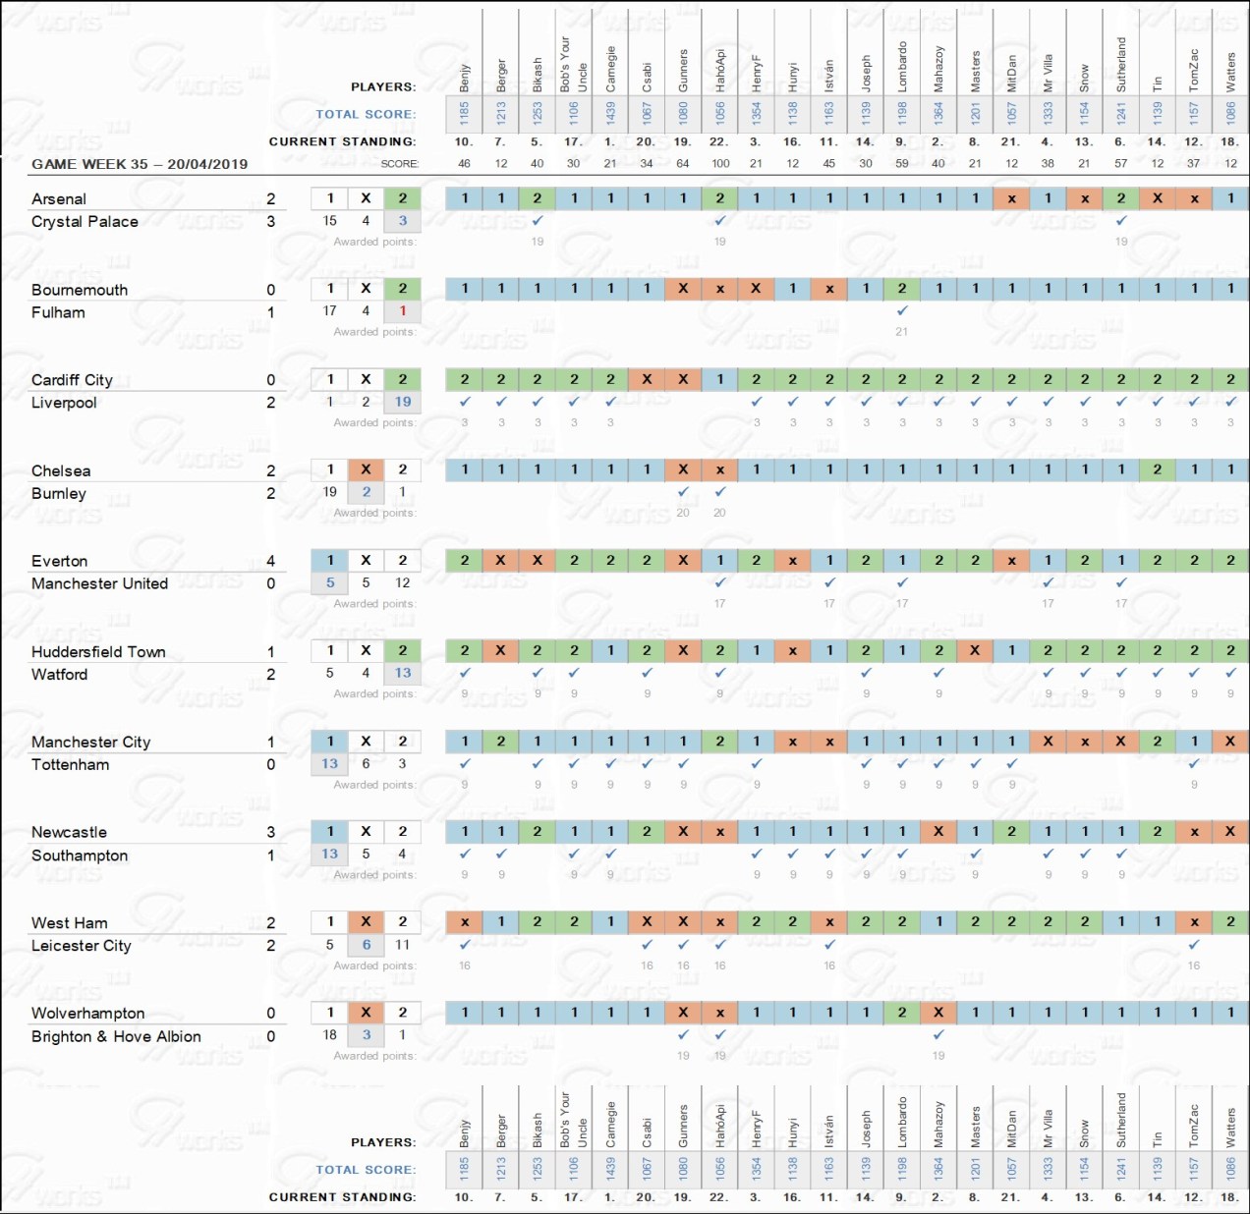Image resolution: width=1250 pixels, height=1214 pixels.
Task: Click the '19' vote count under Cardiff–Liverpool
Action: click(403, 402)
